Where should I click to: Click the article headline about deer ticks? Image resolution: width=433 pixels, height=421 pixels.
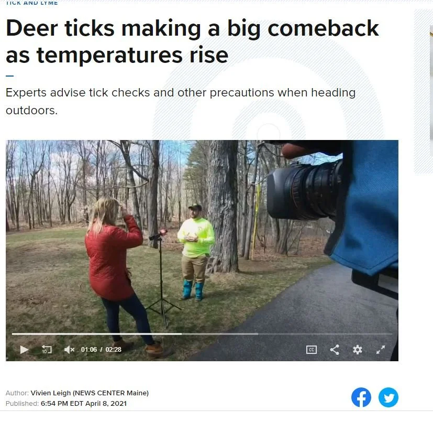[x=192, y=41]
